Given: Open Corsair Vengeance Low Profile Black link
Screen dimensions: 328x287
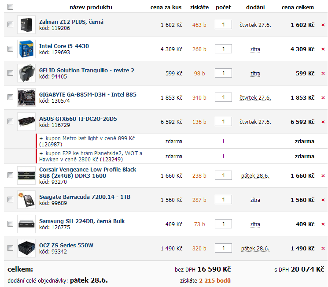Looking at the screenshot, I should [x=88, y=173].
